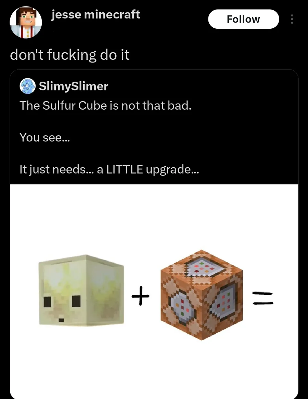Click the "don't fucking do it" post text

click(69, 55)
